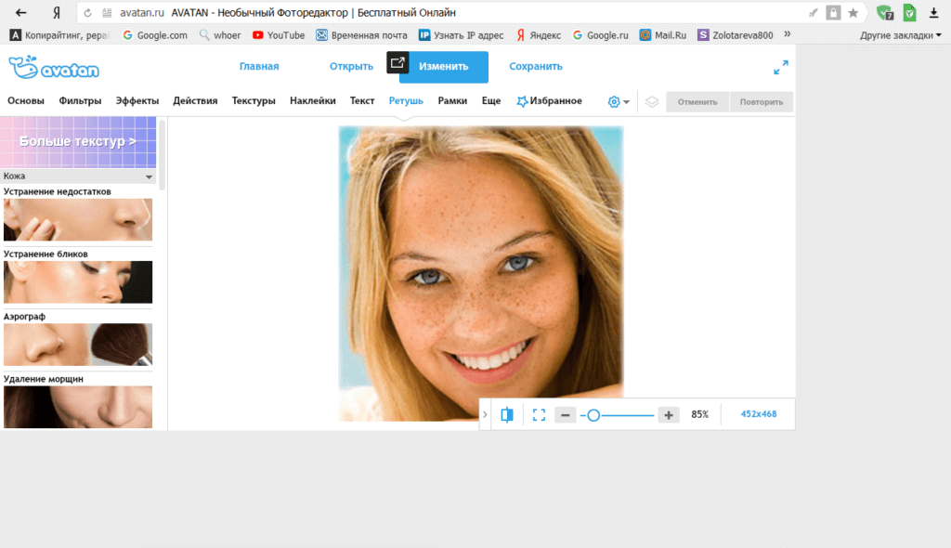Open the Другие закладки bookmarks folder
Viewport: 951px width, 548px height.
coord(899,35)
